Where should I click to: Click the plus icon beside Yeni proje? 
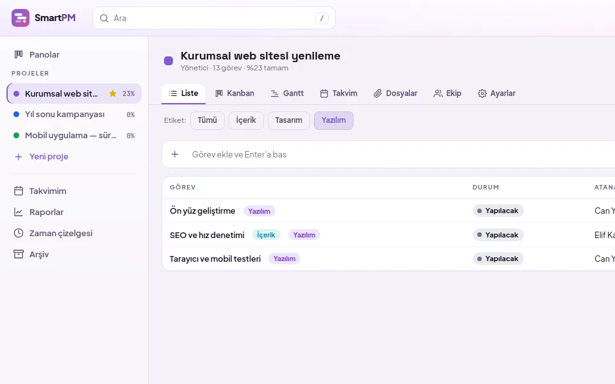(x=19, y=157)
